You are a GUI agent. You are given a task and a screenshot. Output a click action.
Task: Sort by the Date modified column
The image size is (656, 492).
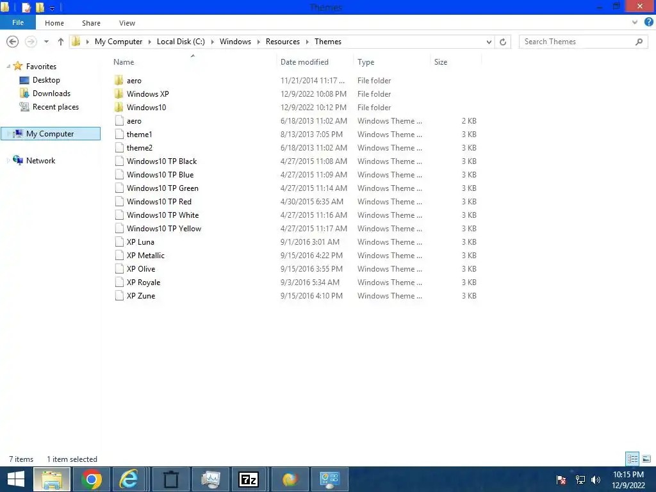304,62
